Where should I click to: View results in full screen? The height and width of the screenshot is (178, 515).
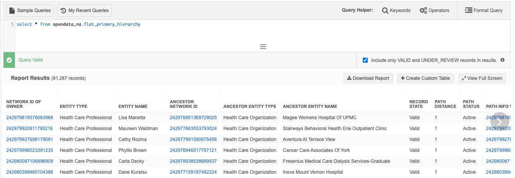click(x=482, y=78)
